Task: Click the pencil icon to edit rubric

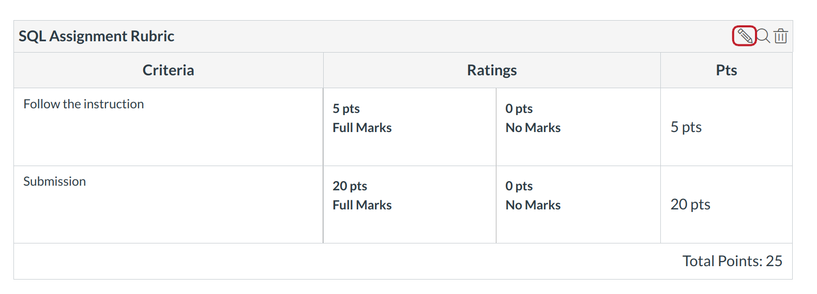Action: [744, 36]
